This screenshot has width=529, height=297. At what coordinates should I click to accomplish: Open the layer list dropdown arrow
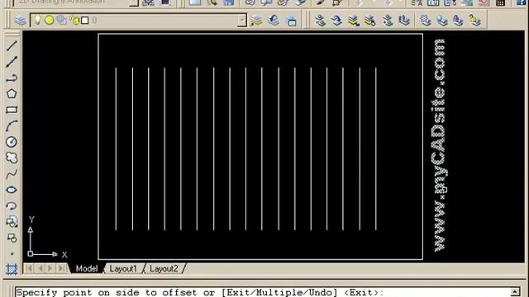[x=241, y=20]
